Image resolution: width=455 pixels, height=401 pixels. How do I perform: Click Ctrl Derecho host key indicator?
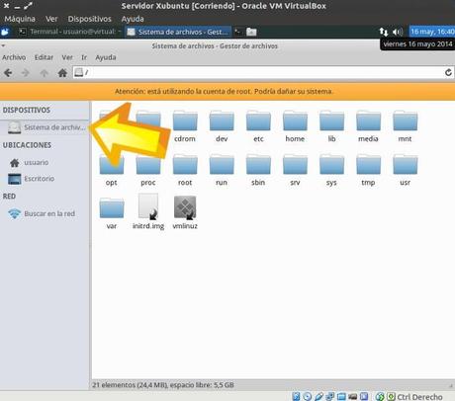pos(419,397)
